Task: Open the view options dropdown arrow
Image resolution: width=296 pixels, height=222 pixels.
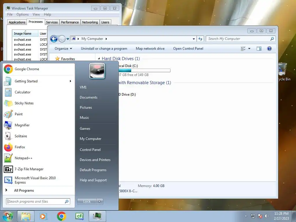Action: (249, 49)
